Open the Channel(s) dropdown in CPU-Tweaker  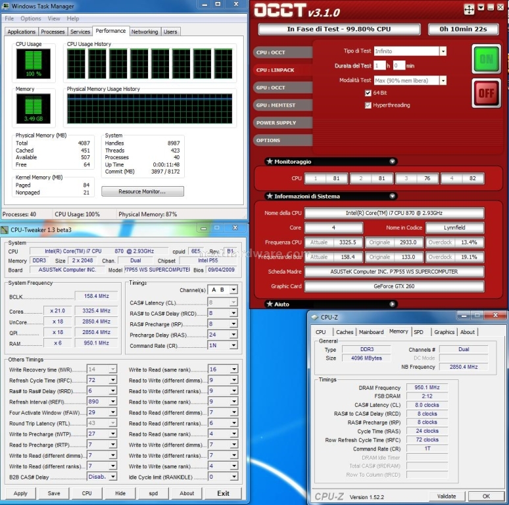click(233, 289)
